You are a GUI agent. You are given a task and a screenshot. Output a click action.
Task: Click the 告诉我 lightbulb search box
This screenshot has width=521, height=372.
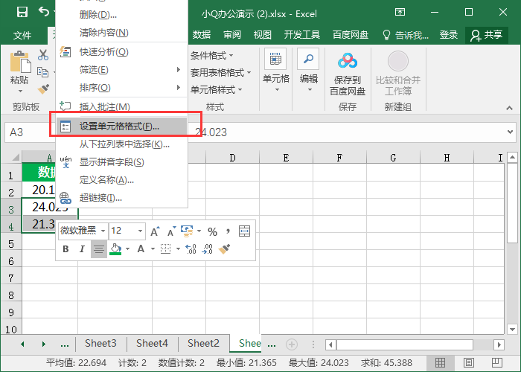[406, 35]
